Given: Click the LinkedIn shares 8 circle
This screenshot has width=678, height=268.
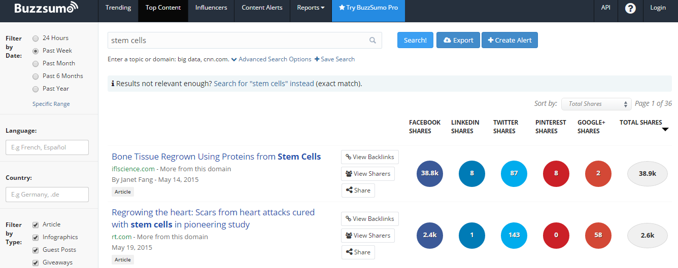Looking at the screenshot, I should pyautogui.click(x=472, y=173).
